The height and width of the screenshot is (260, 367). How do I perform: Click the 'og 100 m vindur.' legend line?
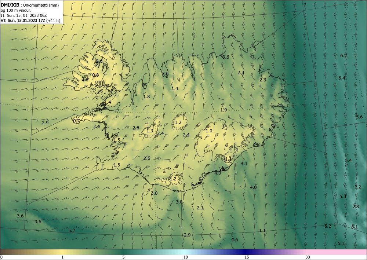point(16,10)
